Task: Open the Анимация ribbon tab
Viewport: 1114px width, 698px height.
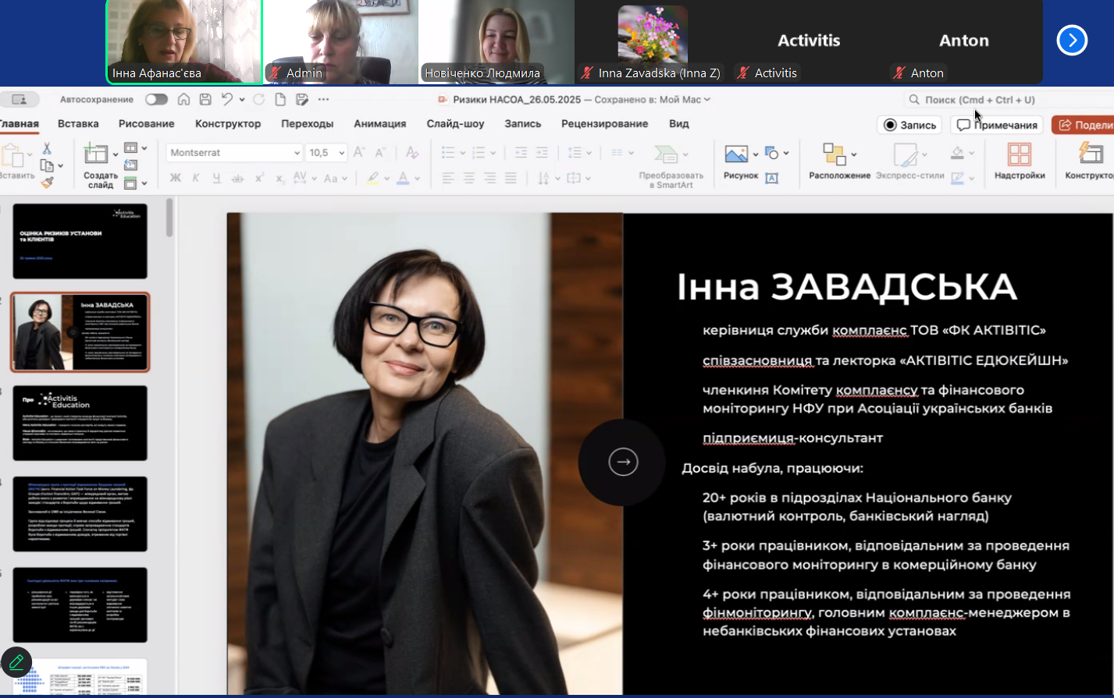Action: pos(379,123)
